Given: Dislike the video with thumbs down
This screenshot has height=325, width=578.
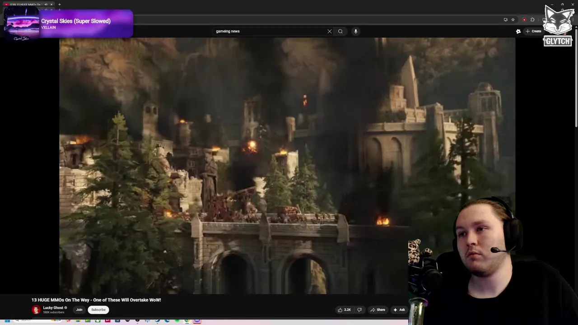Looking at the screenshot, I should pyautogui.click(x=359, y=310).
